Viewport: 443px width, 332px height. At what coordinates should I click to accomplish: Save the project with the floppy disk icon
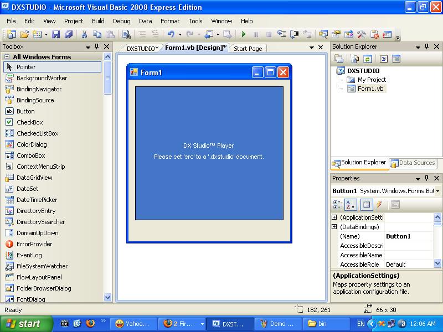click(56, 34)
